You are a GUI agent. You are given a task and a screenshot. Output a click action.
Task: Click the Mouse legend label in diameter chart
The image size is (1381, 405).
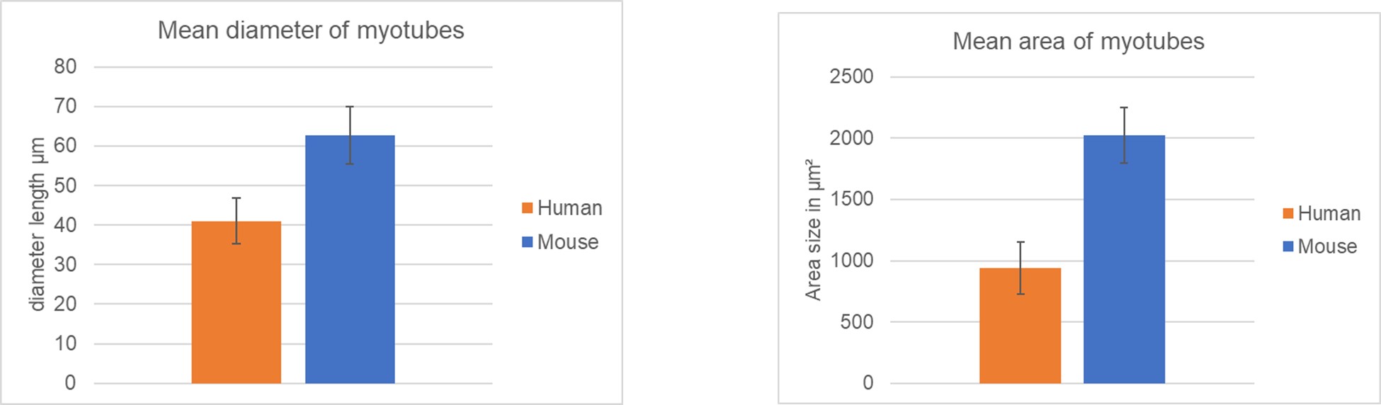point(568,242)
